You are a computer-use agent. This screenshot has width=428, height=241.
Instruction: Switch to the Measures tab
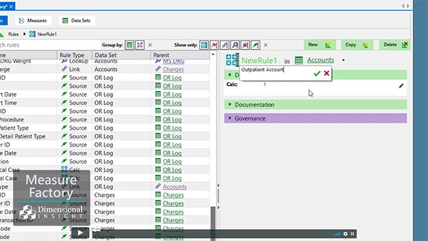point(33,21)
